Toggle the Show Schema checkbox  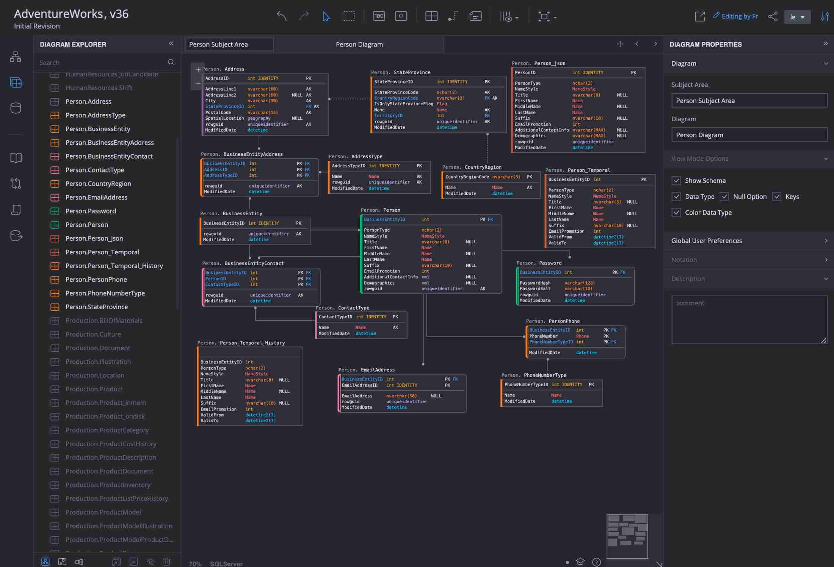point(676,180)
